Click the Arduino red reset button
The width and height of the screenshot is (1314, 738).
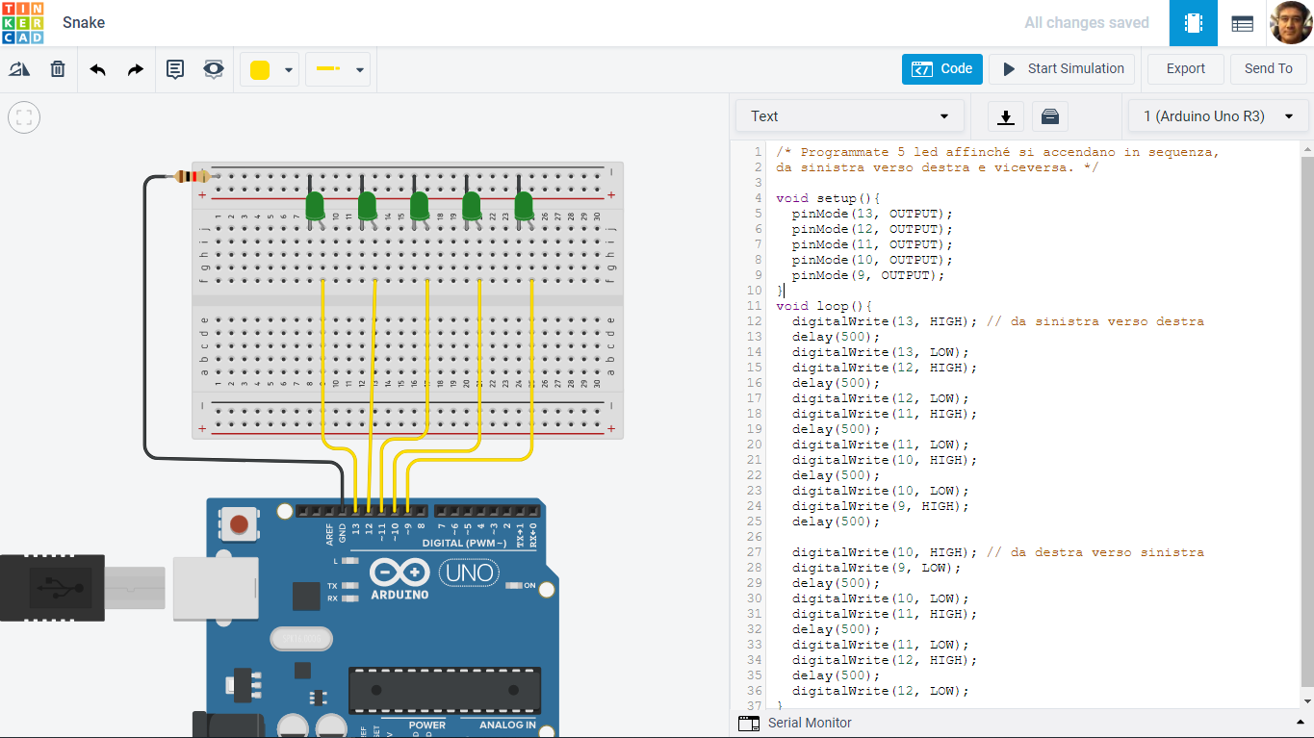tap(238, 524)
